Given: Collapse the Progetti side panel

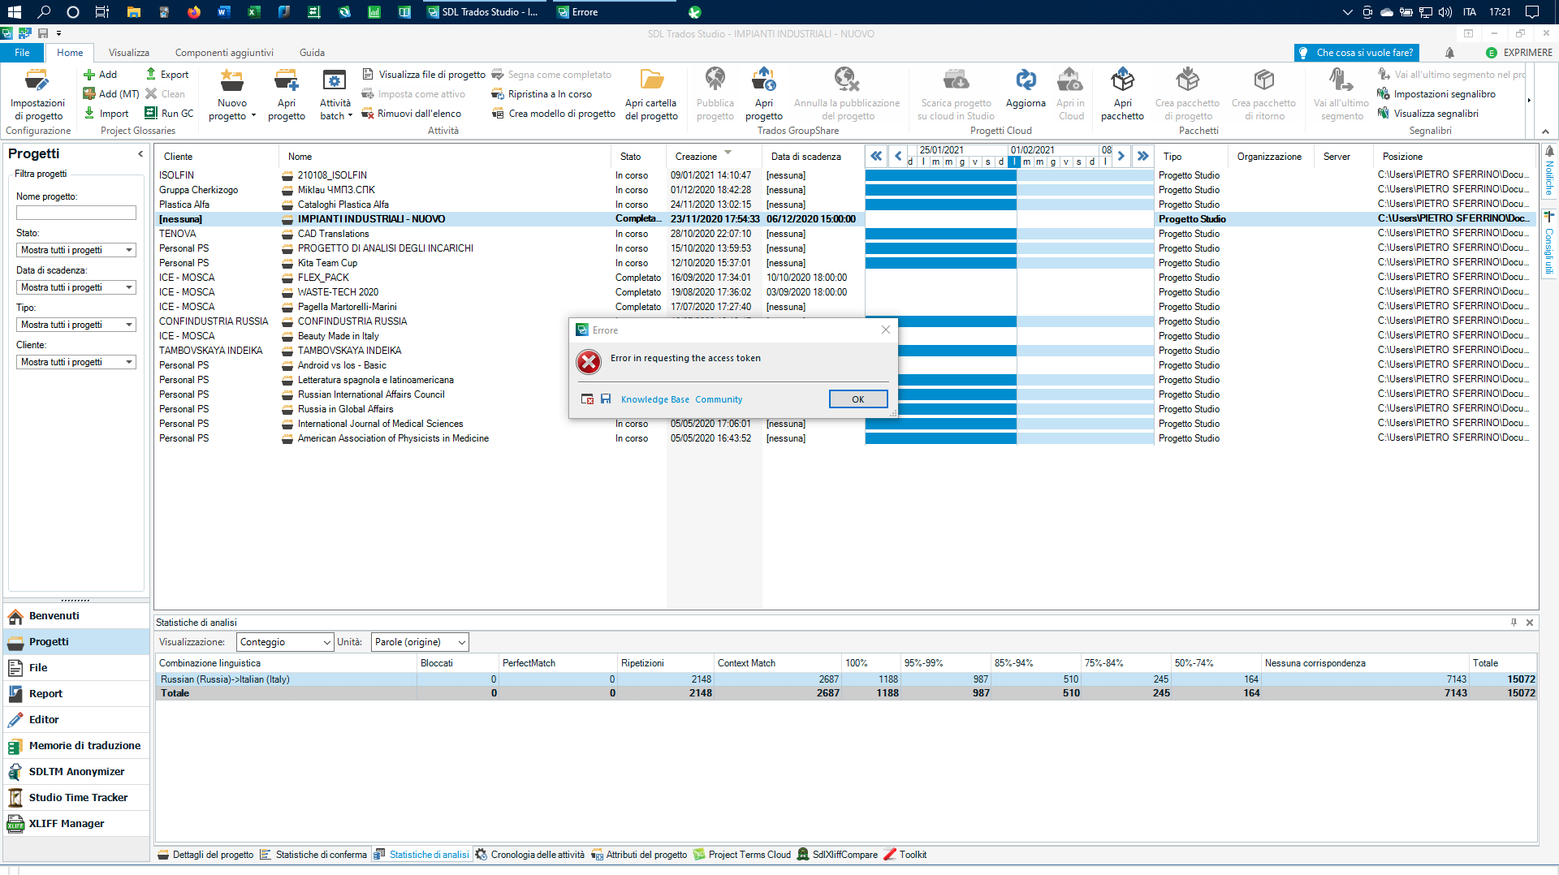Looking at the screenshot, I should (x=140, y=153).
